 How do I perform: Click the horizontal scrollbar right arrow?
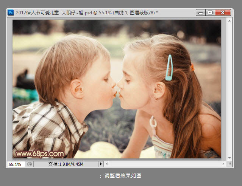(x=223, y=164)
